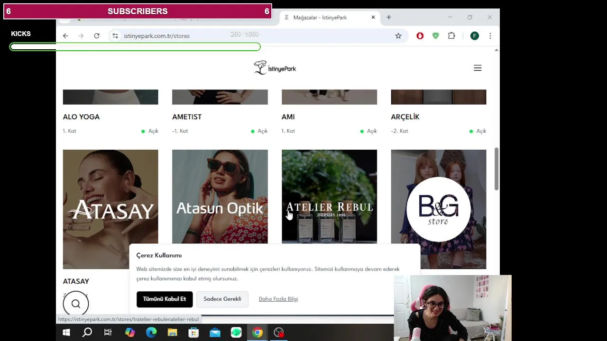607x341 pixels.
Task: Choose Sadece Gerekli cookies only
Action: (222, 299)
